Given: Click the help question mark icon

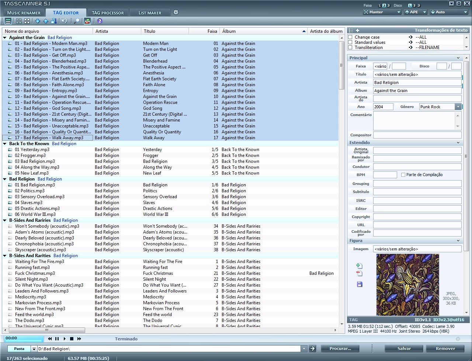Looking at the screenshot, I should [99, 21].
